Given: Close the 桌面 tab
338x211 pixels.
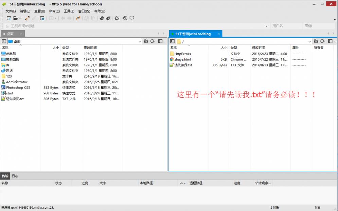Looking at the screenshot, I should pos(21,34).
